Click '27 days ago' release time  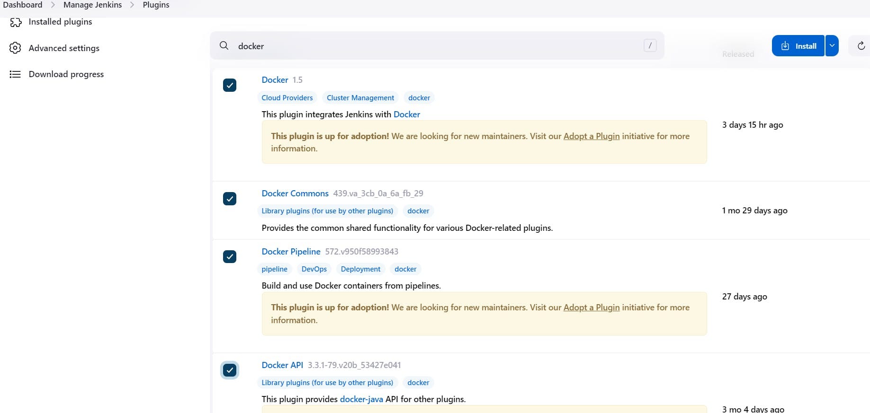tap(744, 297)
